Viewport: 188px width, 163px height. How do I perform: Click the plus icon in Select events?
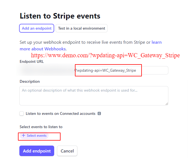coord(23,135)
